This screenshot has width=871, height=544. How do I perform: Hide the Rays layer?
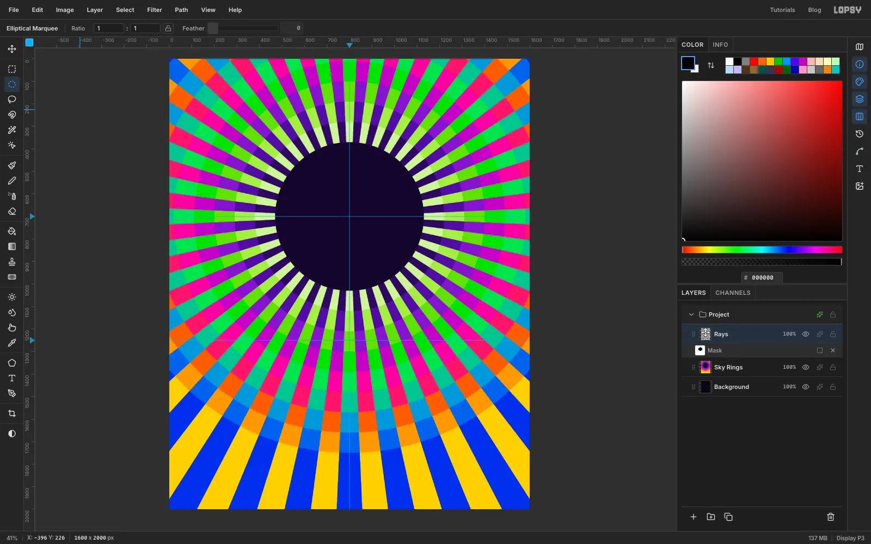(806, 334)
